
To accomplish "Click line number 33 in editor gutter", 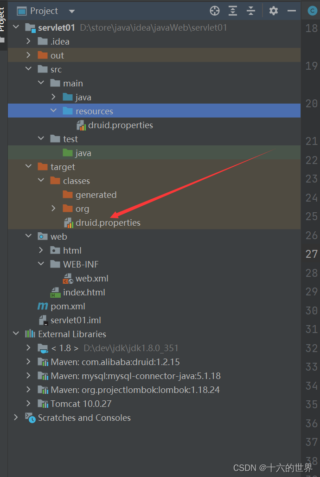I will (312, 367).
